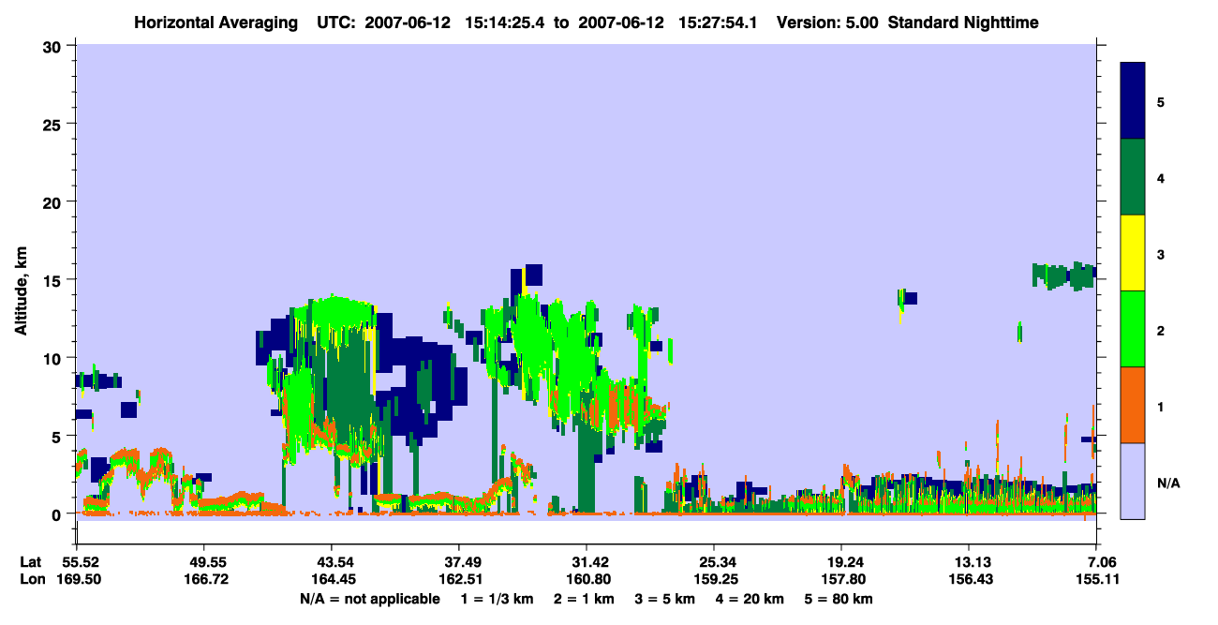The height and width of the screenshot is (625, 1218).
Task: Click longitude value '159.25'
Action: tap(714, 580)
